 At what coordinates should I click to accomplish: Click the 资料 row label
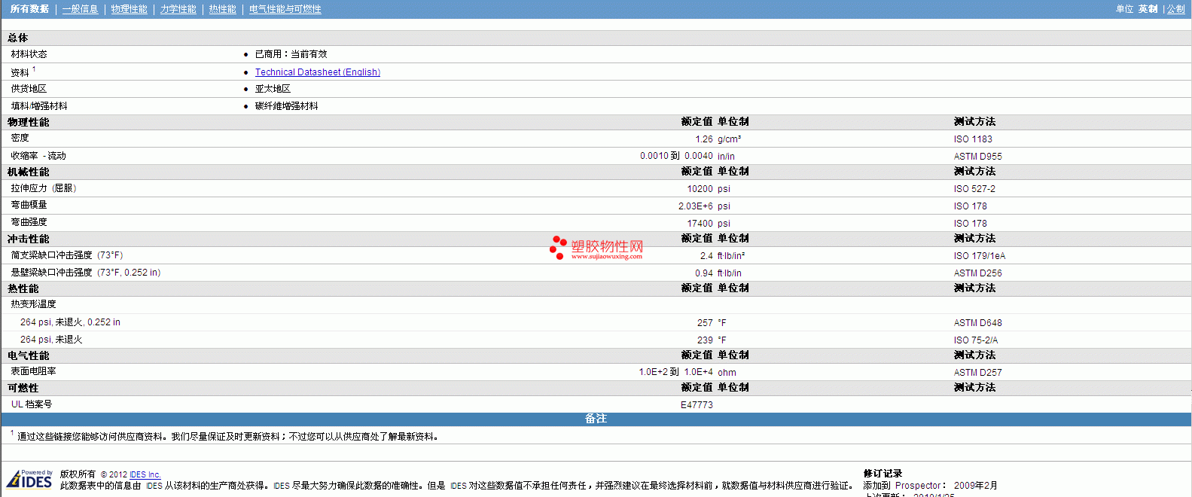(x=20, y=72)
